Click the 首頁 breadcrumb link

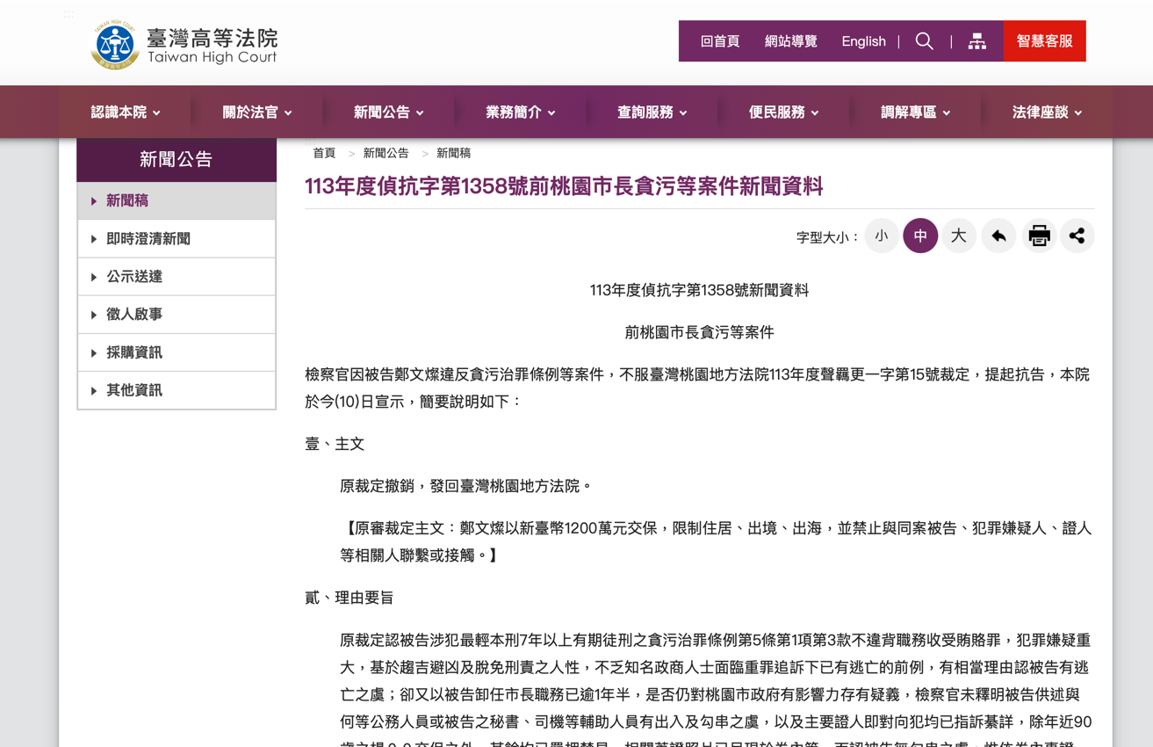323,152
